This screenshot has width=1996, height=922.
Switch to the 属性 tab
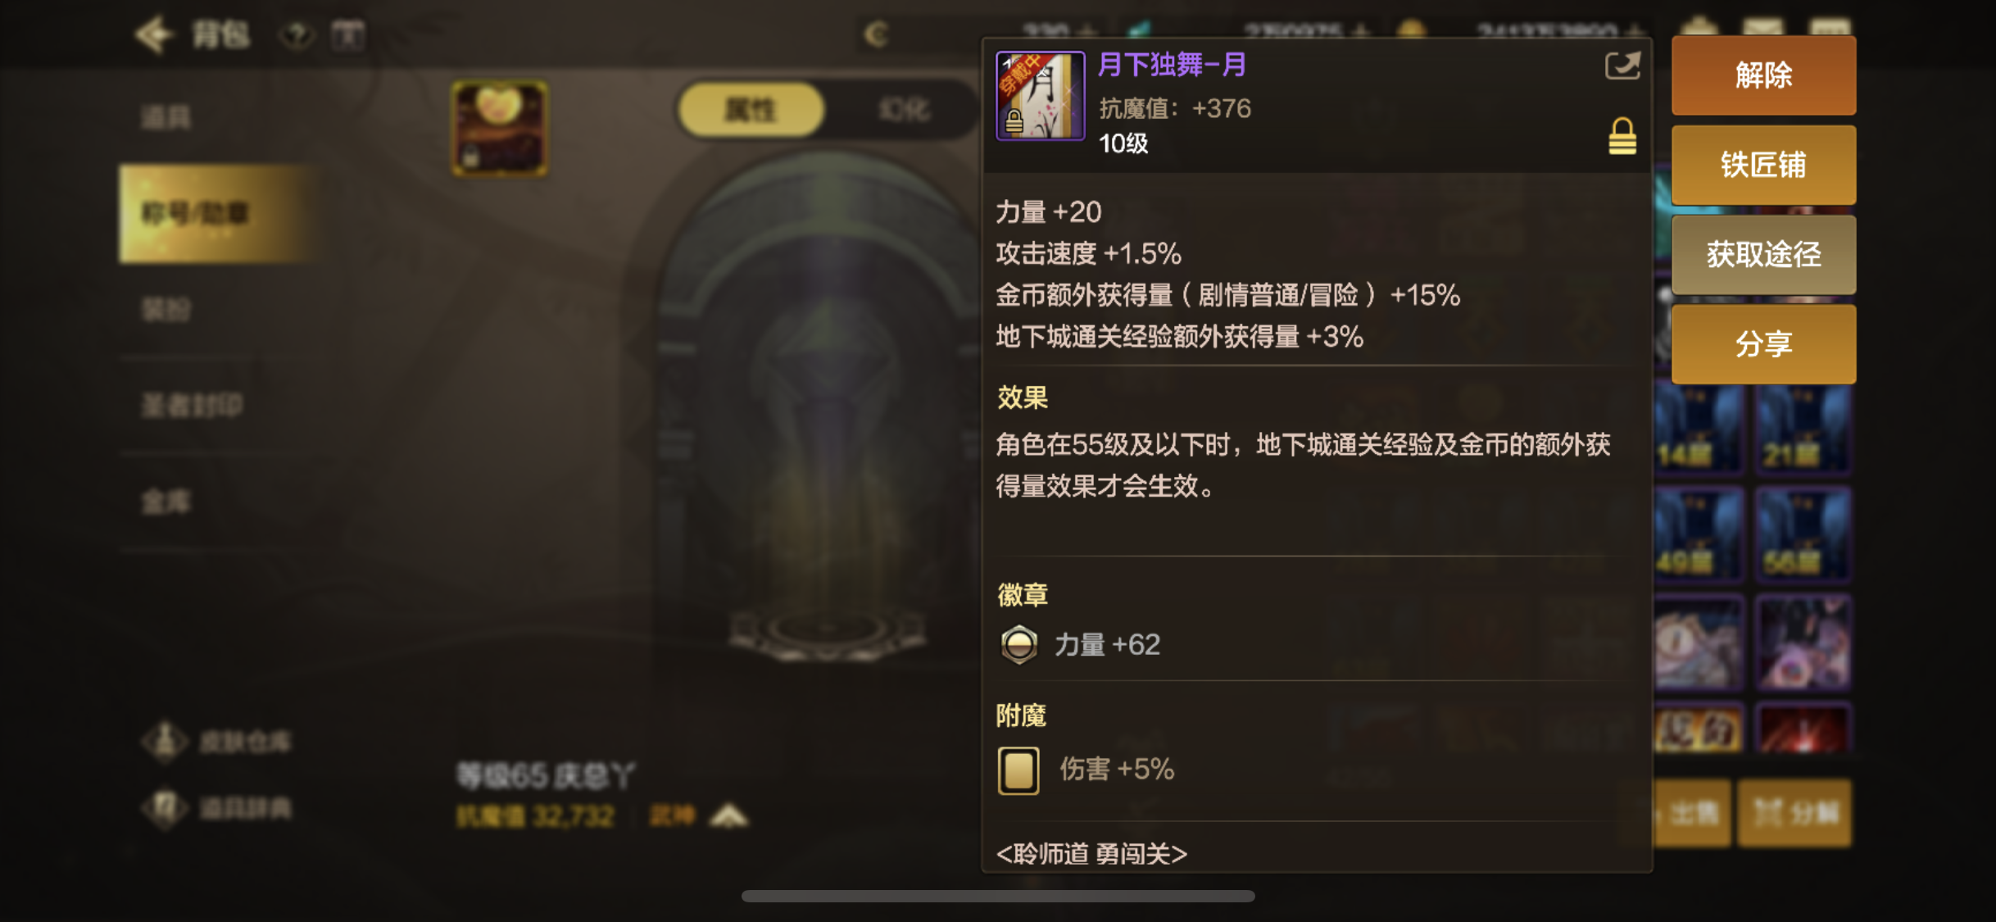pos(750,109)
